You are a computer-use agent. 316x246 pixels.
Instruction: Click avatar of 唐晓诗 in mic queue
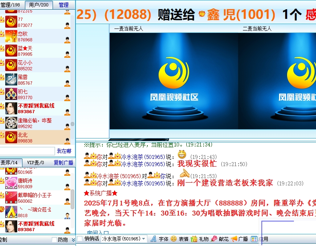point(11,183)
